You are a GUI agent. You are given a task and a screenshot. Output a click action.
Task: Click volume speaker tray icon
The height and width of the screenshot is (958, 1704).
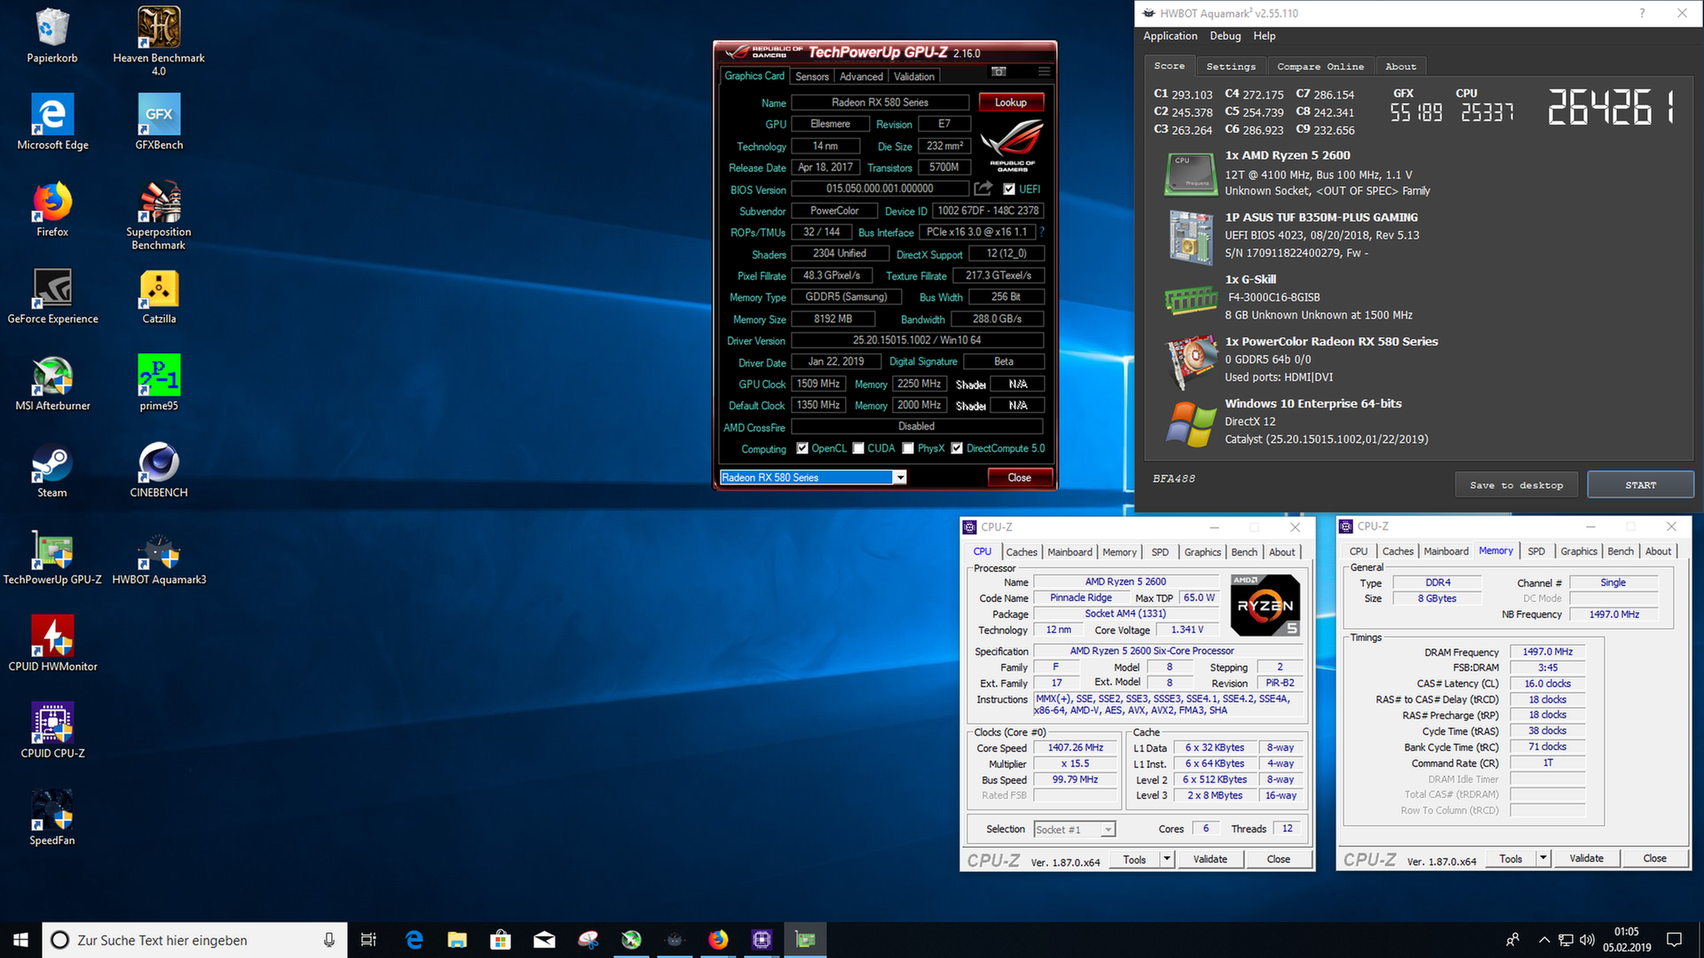(x=1587, y=939)
